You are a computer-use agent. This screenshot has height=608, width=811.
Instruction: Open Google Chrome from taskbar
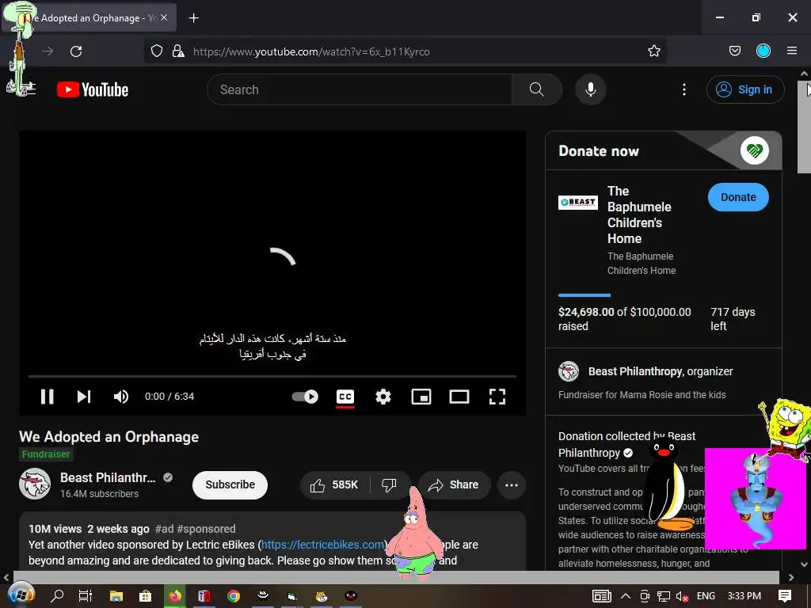234,596
